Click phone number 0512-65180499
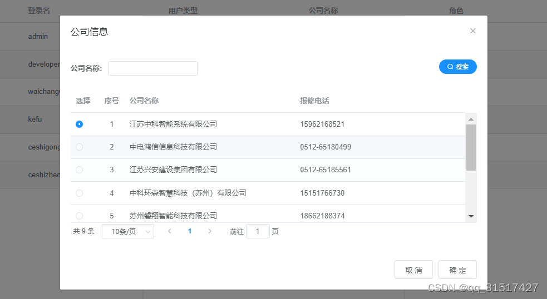Viewport: 547px width, 299px height. pyautogui.click(x=326, y=147)
